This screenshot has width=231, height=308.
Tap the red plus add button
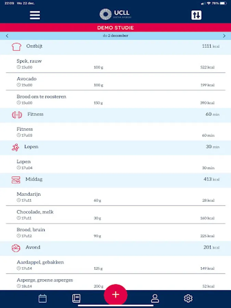click(x=116, y=294)
